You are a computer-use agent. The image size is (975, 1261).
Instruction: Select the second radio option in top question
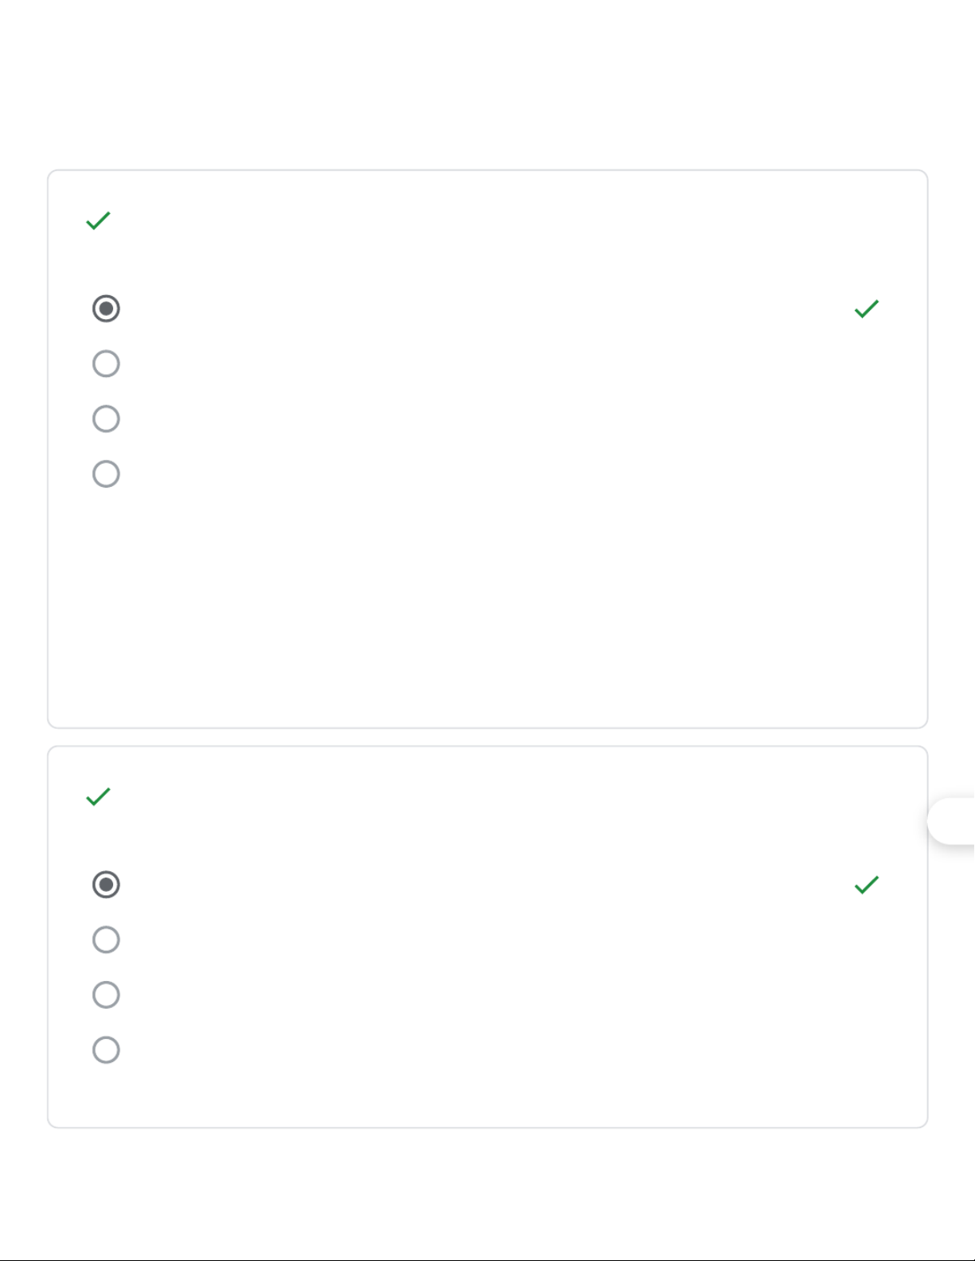(x=106, y=364)
